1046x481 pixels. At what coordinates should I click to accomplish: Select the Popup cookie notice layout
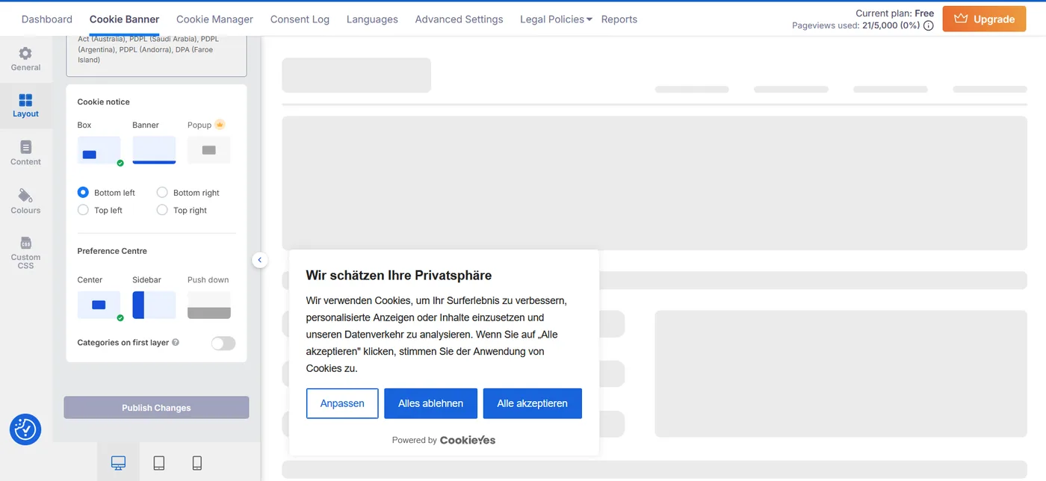coord(208,150)
